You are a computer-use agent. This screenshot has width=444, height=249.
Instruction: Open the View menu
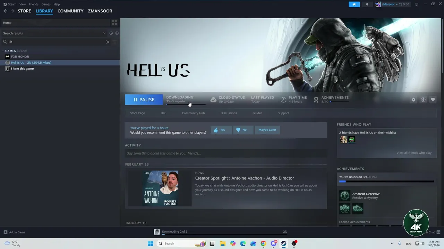coord(23,4)
